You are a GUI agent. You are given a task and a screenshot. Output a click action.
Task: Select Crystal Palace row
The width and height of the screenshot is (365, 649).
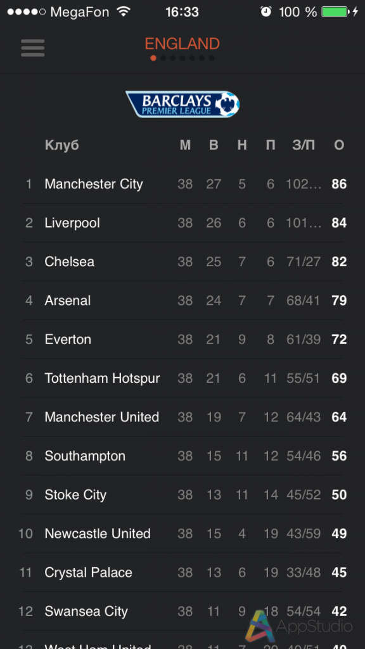pyautogui.click(x=182, y=573)
